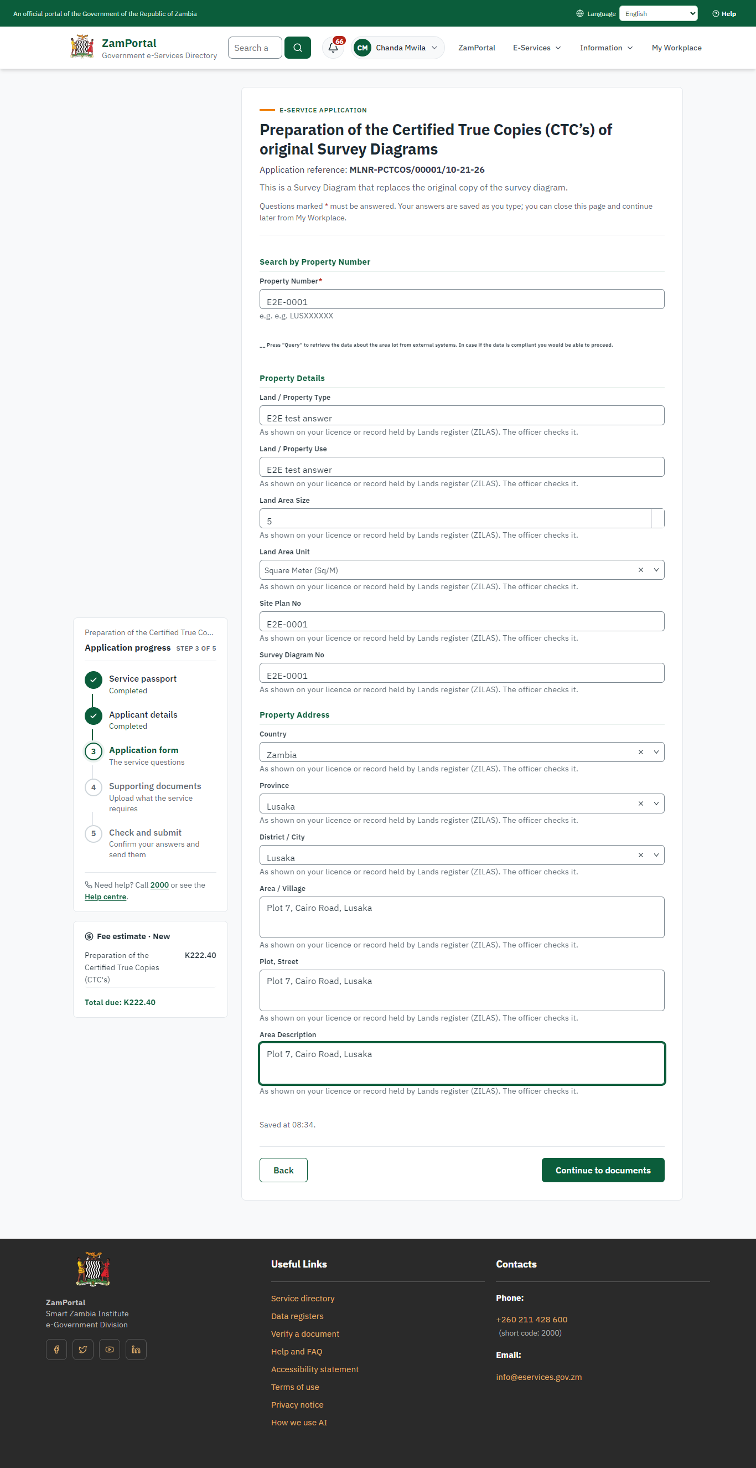The width and height of the screenshot is (756, 1468).
Task: Open the Privacy notice footer link
Action: click(x=297, y=1405)
